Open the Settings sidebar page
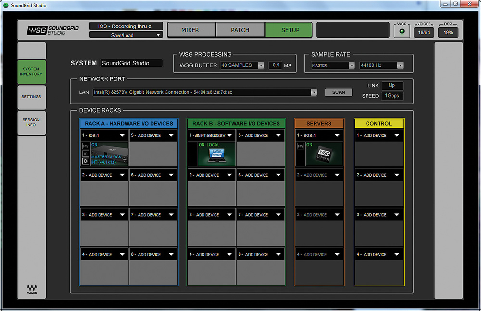Screen dimensions: 481x311 pyautogui.click(x=32, y=97)
